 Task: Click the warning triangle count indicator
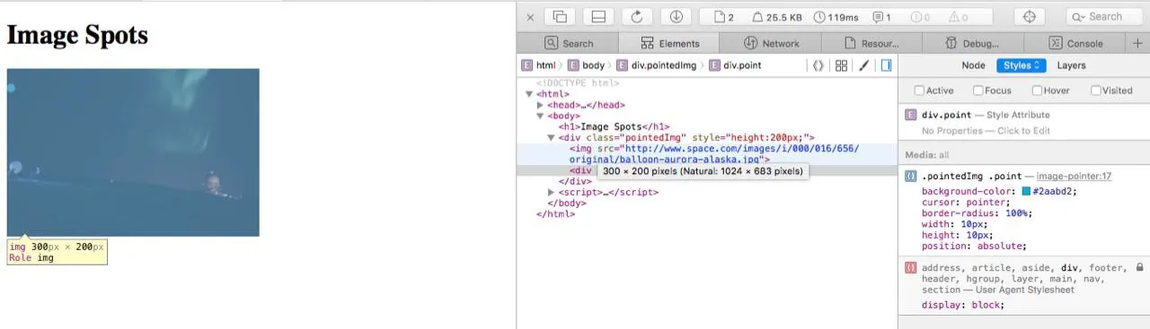point(958,17)
